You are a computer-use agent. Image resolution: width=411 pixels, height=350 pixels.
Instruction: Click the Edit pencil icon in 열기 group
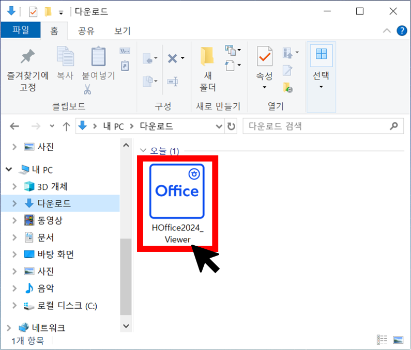pyautogui.click(x=287, y=70)
